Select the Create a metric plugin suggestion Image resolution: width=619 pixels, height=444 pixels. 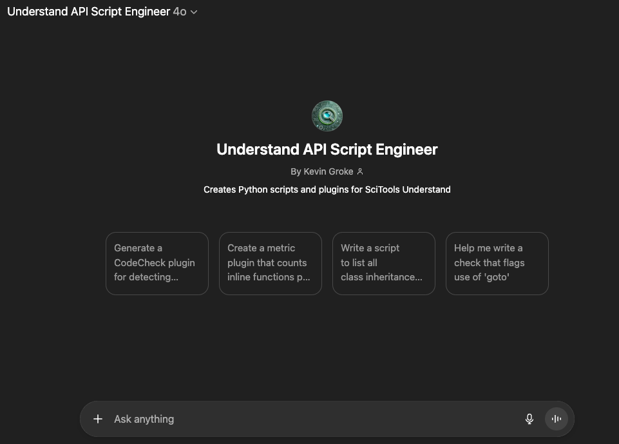[271, 263]
